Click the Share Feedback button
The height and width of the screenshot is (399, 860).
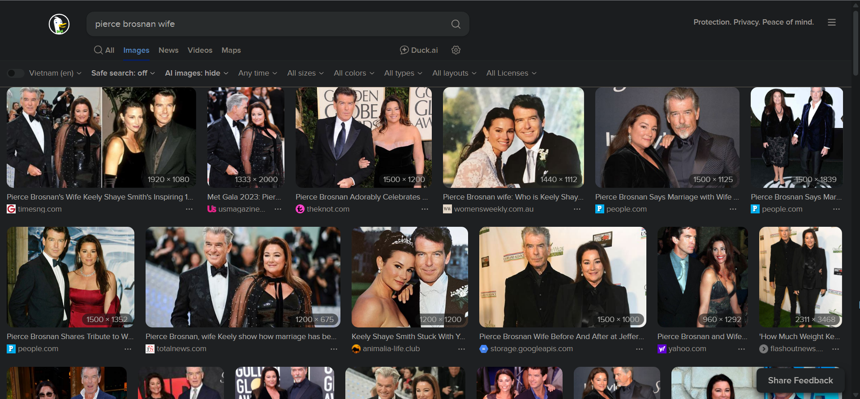pyautogui.click(x=800, y=380)
